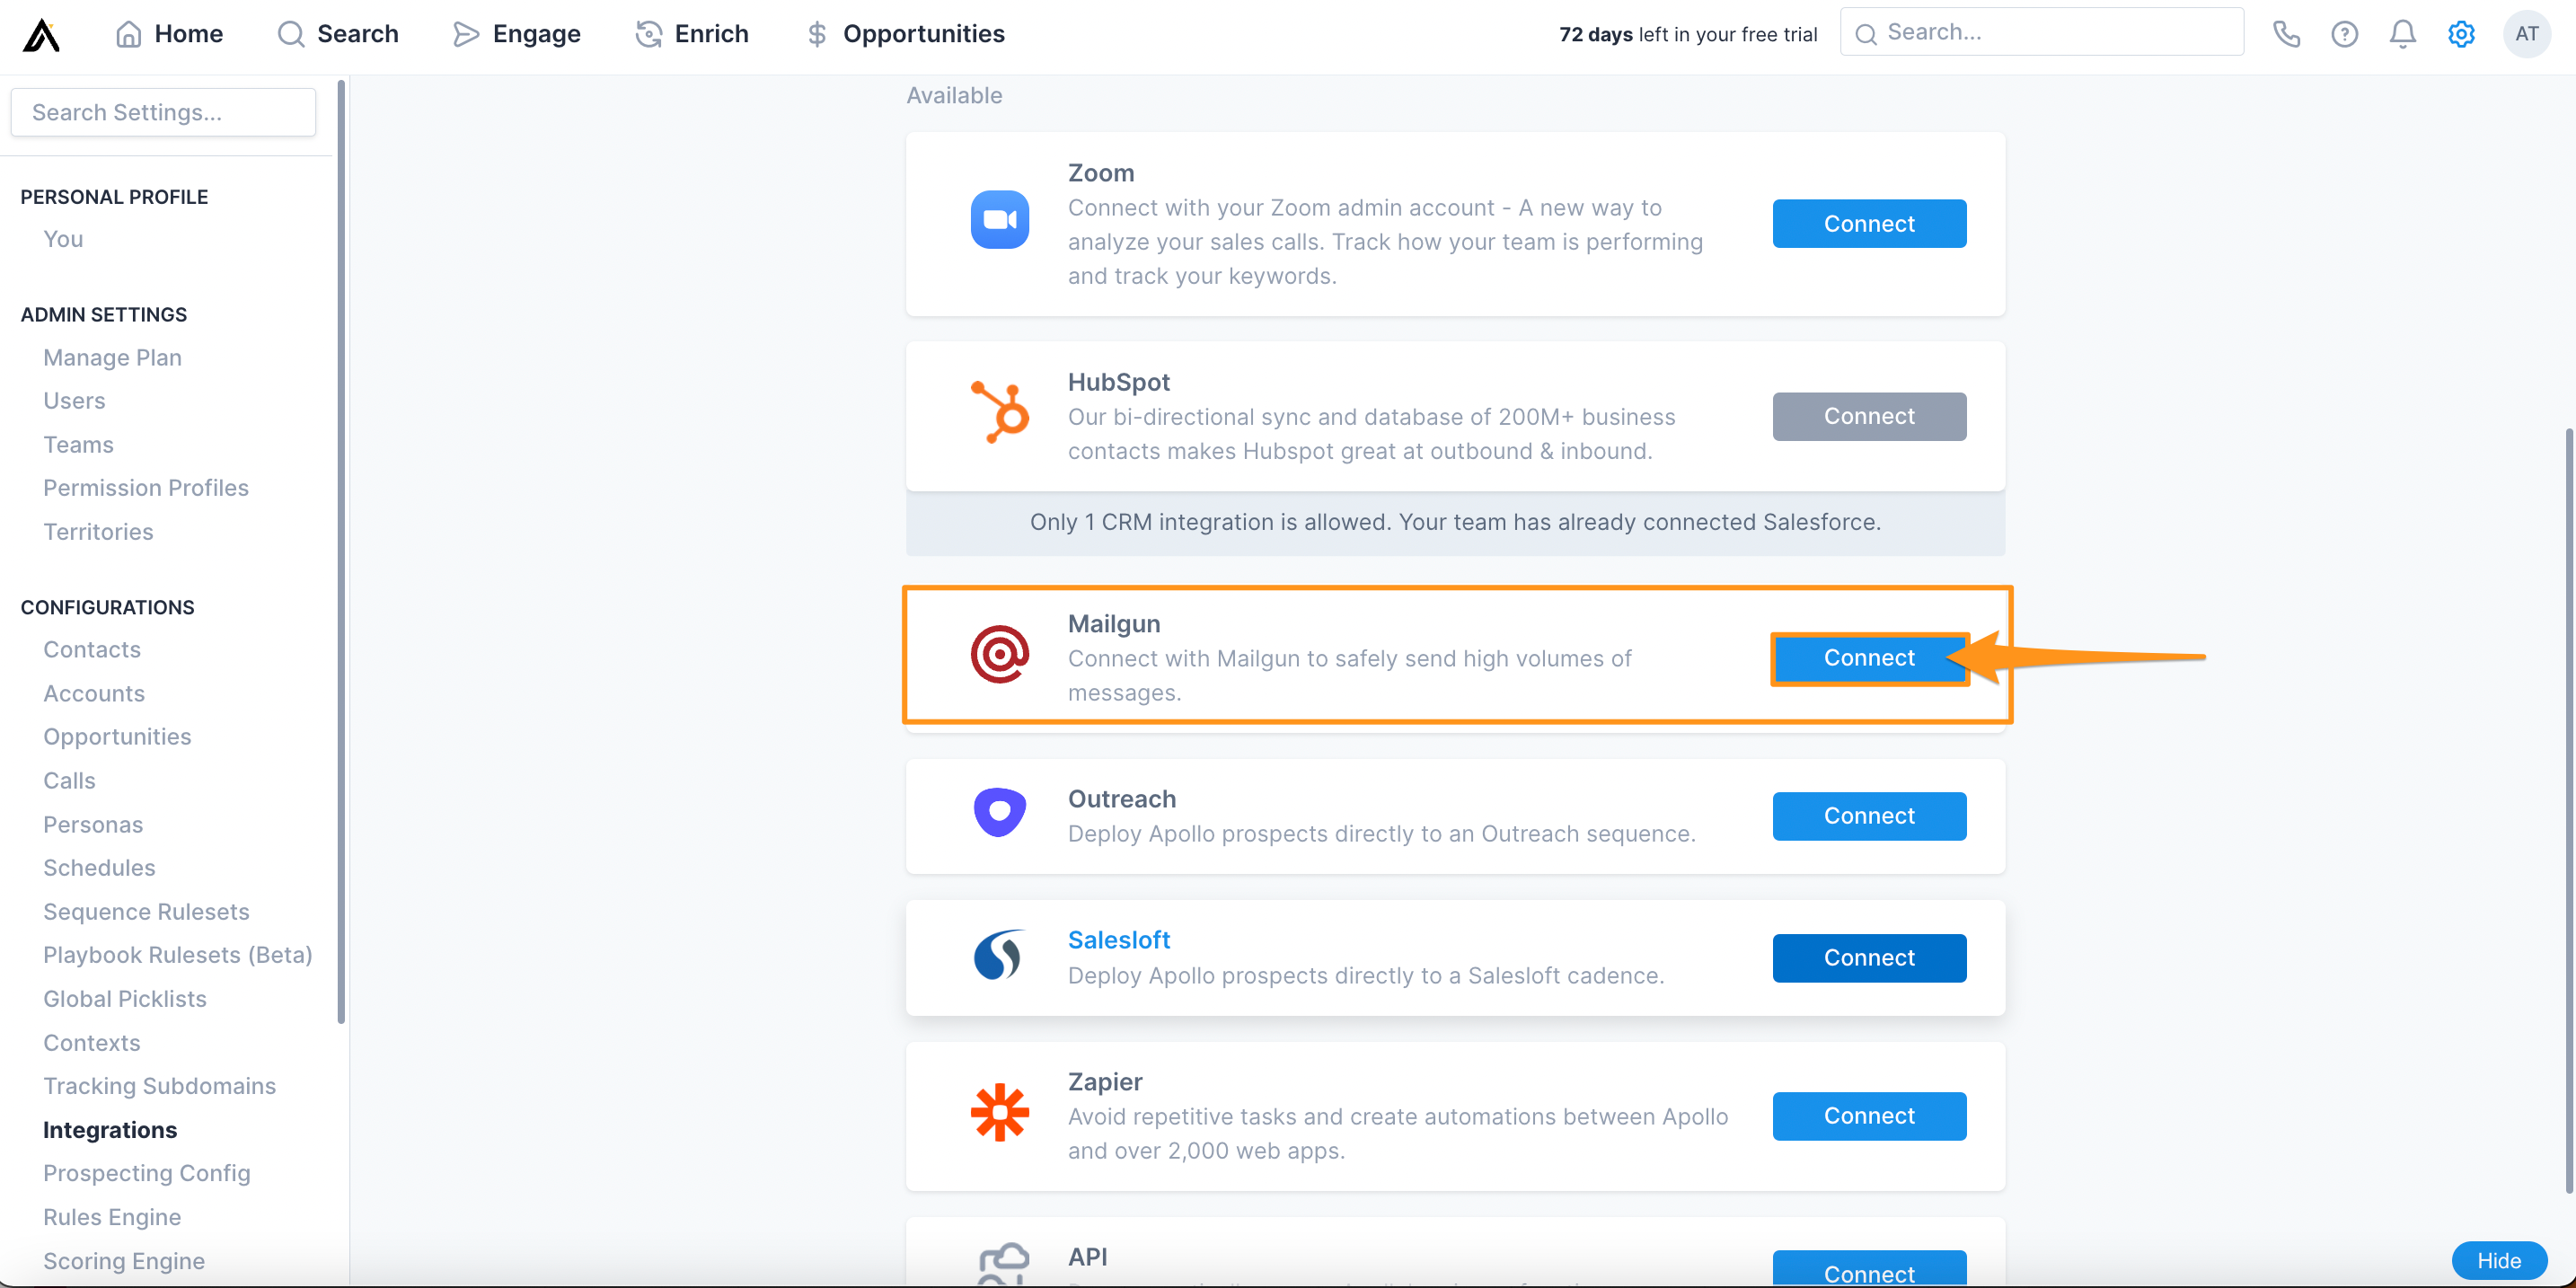Connect the Zapier integration
Image resolution: width=2576 pixels, height=1288 pixels.
point(1869,1116)
